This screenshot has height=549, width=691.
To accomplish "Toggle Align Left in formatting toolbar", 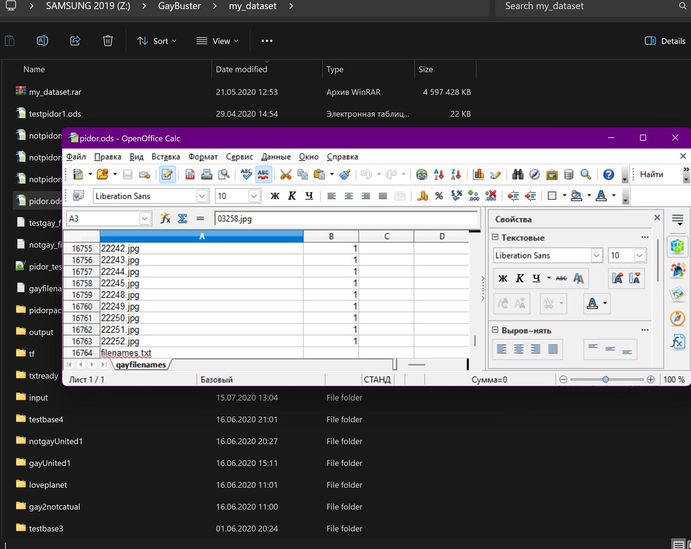I will click(331, 196).
